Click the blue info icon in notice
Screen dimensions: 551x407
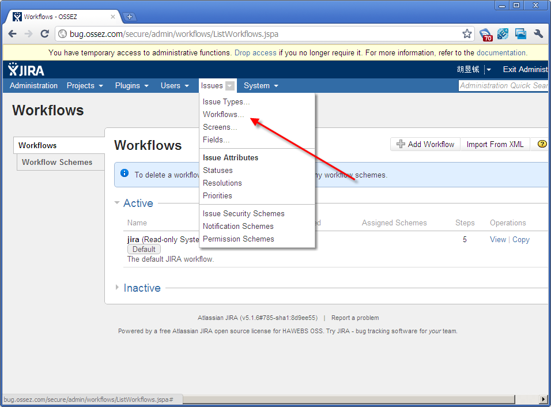(124, 173)
